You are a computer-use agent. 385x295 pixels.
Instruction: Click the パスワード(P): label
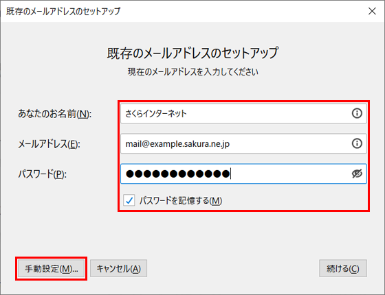pyautogui.click(x=42, y=174)
